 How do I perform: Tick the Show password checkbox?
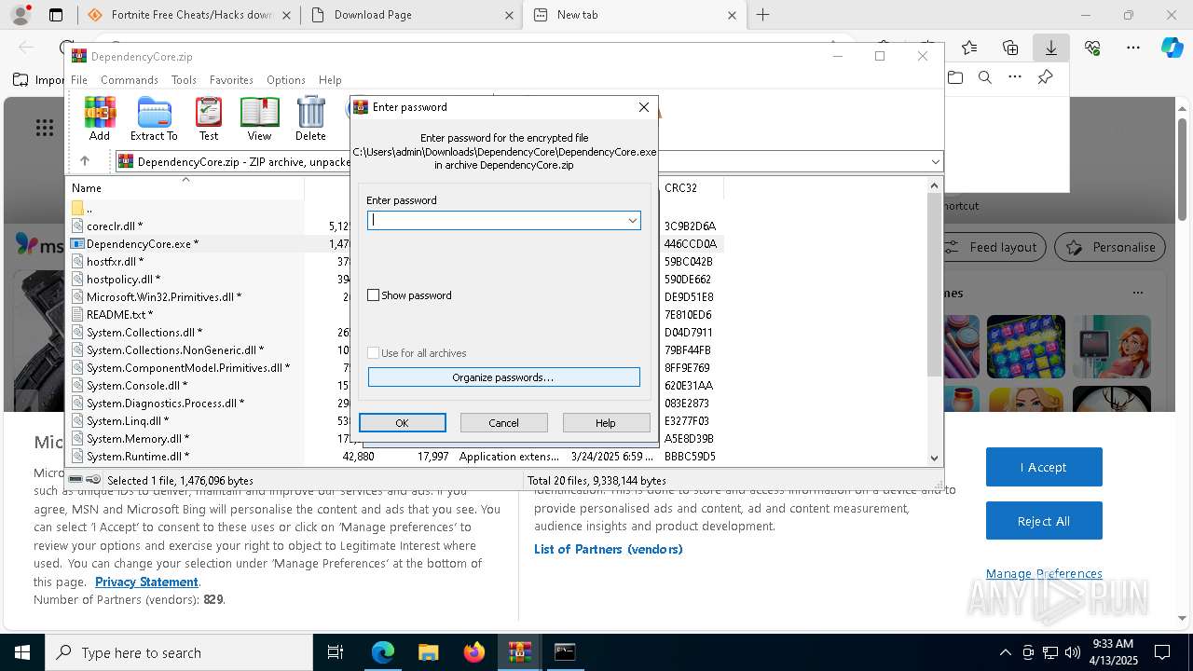tap(374, 295)
